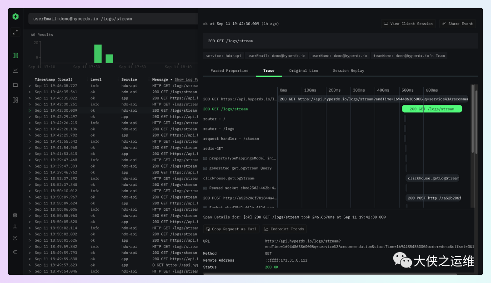Open settings gear icon in sidebar

tap(15, 215)
